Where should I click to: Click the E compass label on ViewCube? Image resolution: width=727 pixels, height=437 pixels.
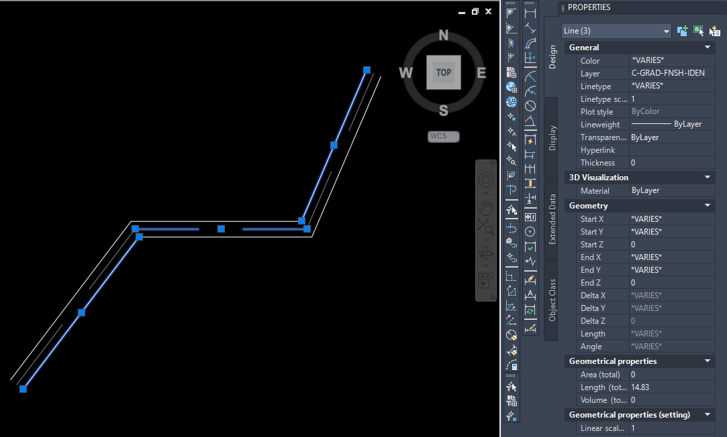pos(481,72)
